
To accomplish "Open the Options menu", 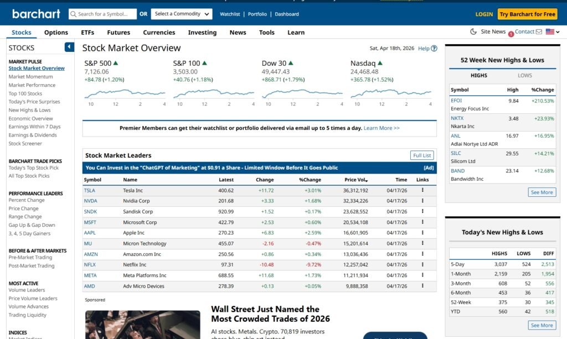I will click(x=56, y=32).
